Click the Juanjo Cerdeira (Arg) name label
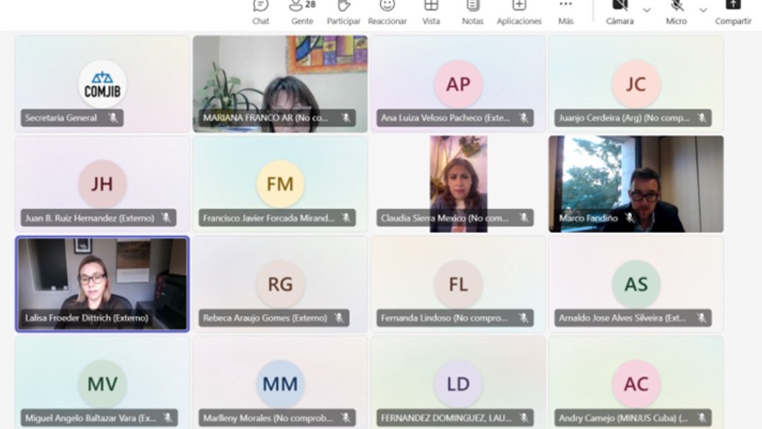 [x=633, y=118]
